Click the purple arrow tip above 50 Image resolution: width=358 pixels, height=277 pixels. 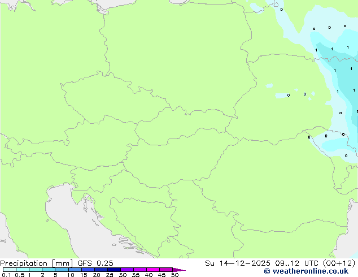179,270
